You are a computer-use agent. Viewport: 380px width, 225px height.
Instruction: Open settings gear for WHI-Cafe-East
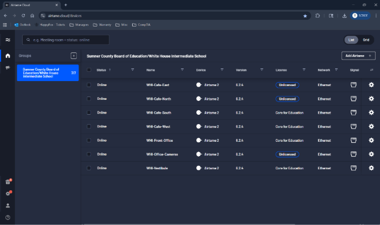(371, 85)
